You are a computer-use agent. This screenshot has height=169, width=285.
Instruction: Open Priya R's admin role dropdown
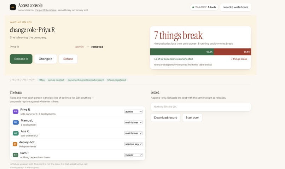tap(133, 112)
